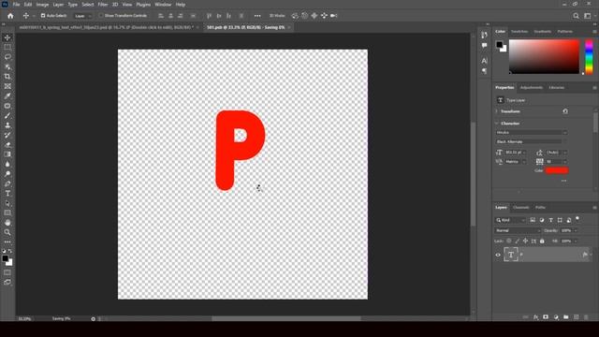Click the rainbow hue slider strip

589,57
